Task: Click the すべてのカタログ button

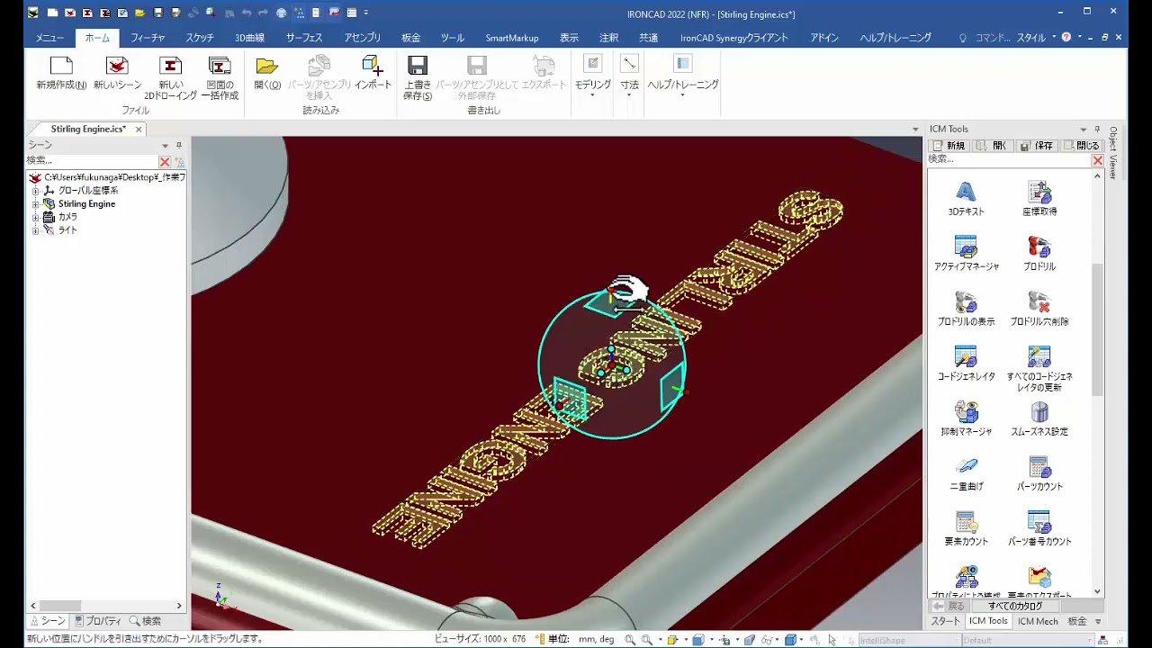Action: 1015,606
